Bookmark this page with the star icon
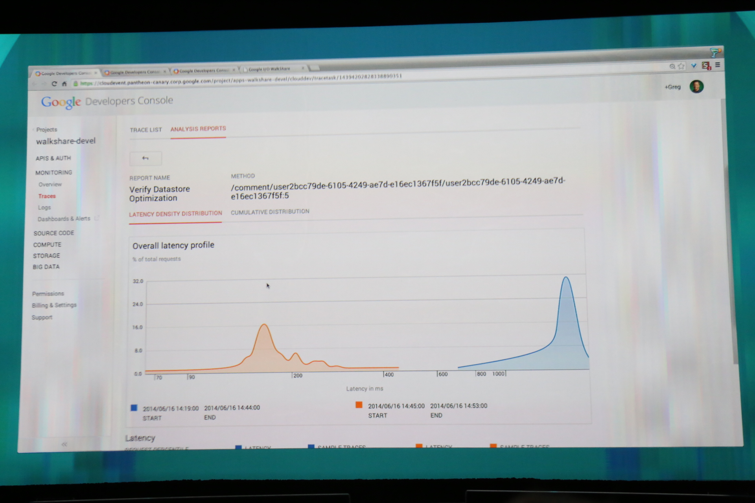 coord(681,66)
